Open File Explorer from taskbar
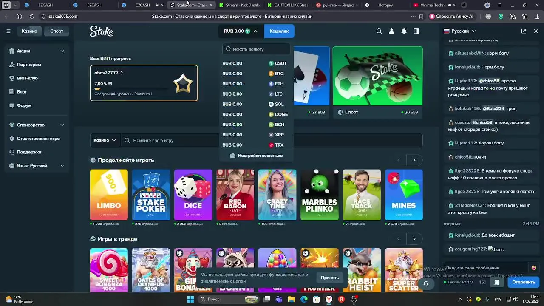The image size is (544, 306). 292,299
